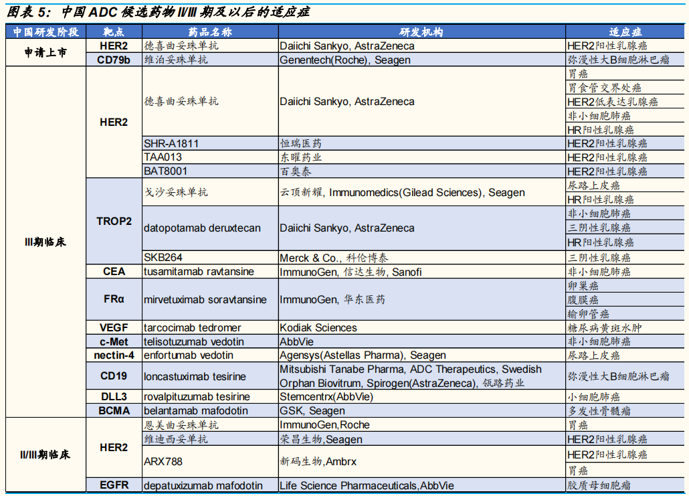The width and height of the screenshot is (689, 496).
Task: Click the 'CD79b' target cell
Action: coord(114,60)
